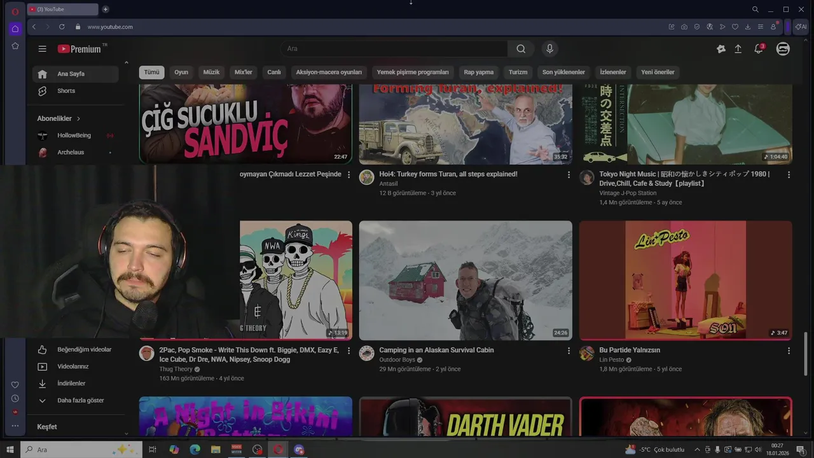Open a new browser tab
The image size is (814, 458).
[106, 9]
